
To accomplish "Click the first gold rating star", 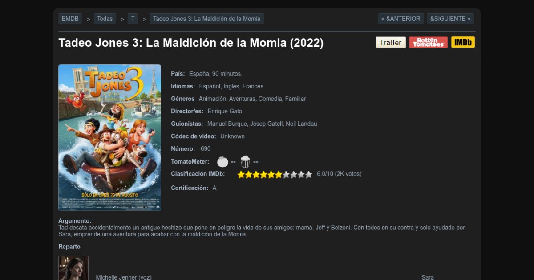I will (241, 174).
